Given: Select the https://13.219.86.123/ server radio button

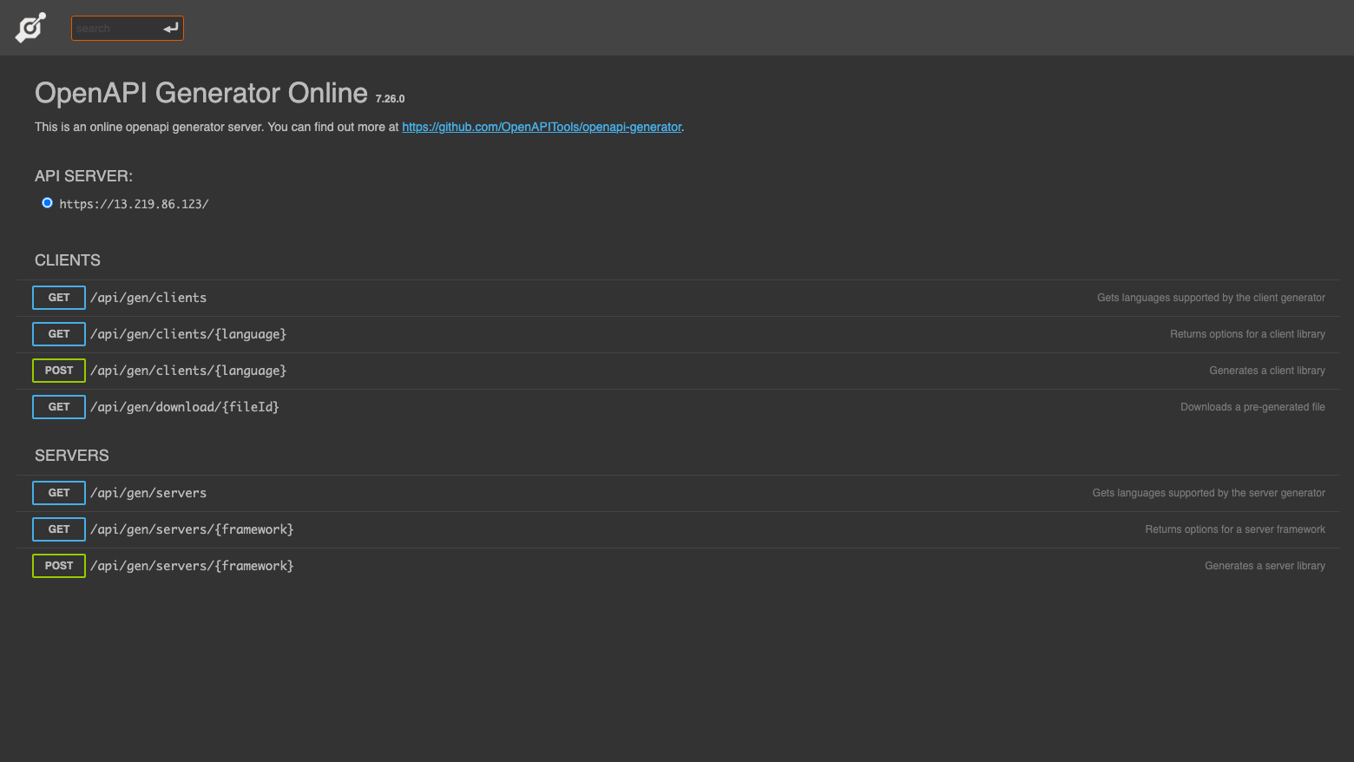Looking at the screenshot, I should point(47,203).
